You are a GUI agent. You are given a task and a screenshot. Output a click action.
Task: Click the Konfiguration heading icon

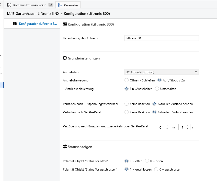point(65,24)
